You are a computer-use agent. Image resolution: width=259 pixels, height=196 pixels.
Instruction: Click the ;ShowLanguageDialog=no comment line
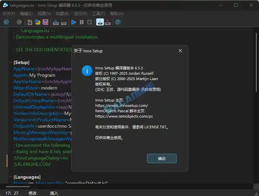tap(41, 158)
